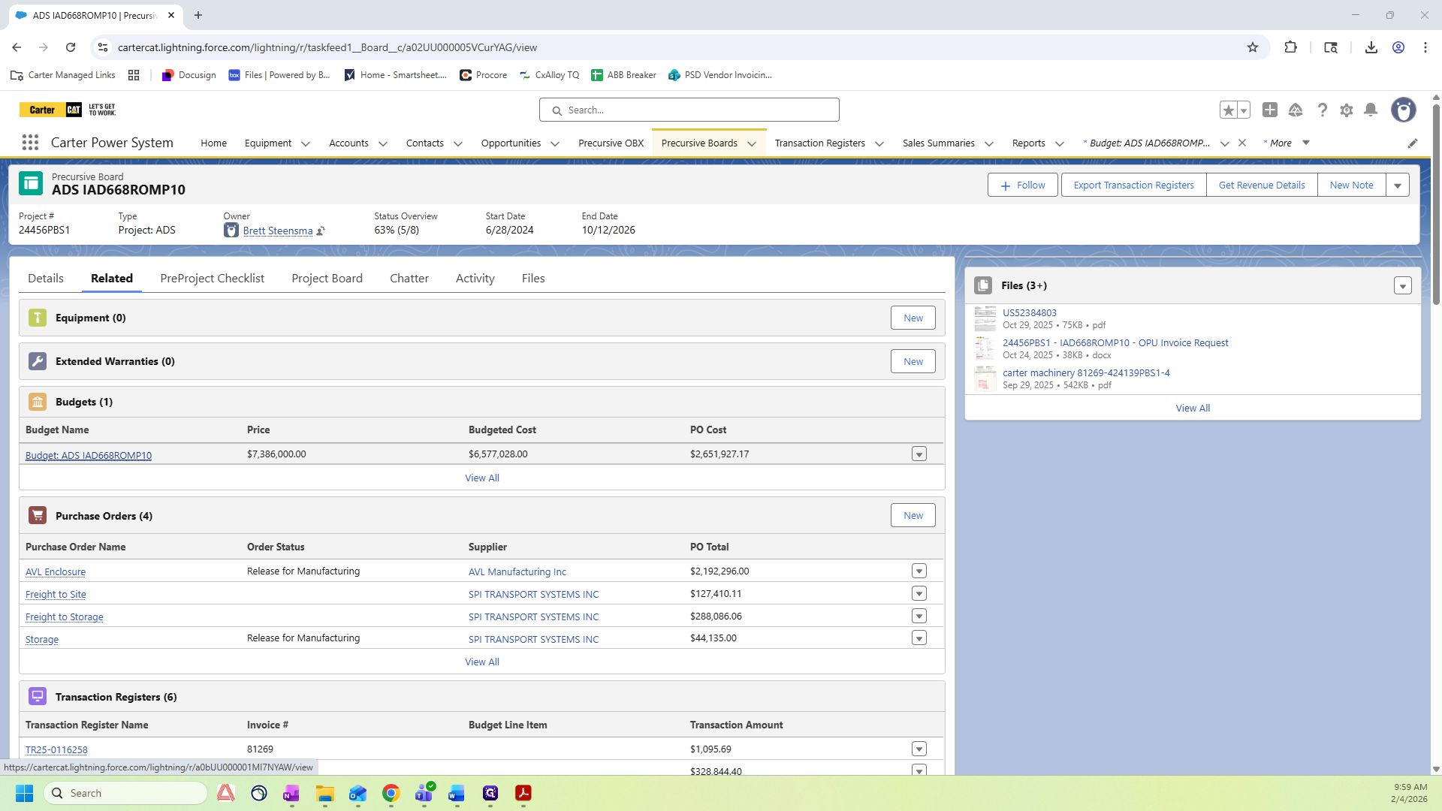The height and width of the screenshot is (811, 1442).
Task: Open the PreProject Checklist tab
Action: coord(212,279)
